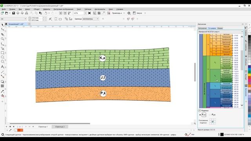Screen dimensions: 251x141
Task: Go to Страница 1 page tab
Action: pyautogui.click(x=43, y=127)
